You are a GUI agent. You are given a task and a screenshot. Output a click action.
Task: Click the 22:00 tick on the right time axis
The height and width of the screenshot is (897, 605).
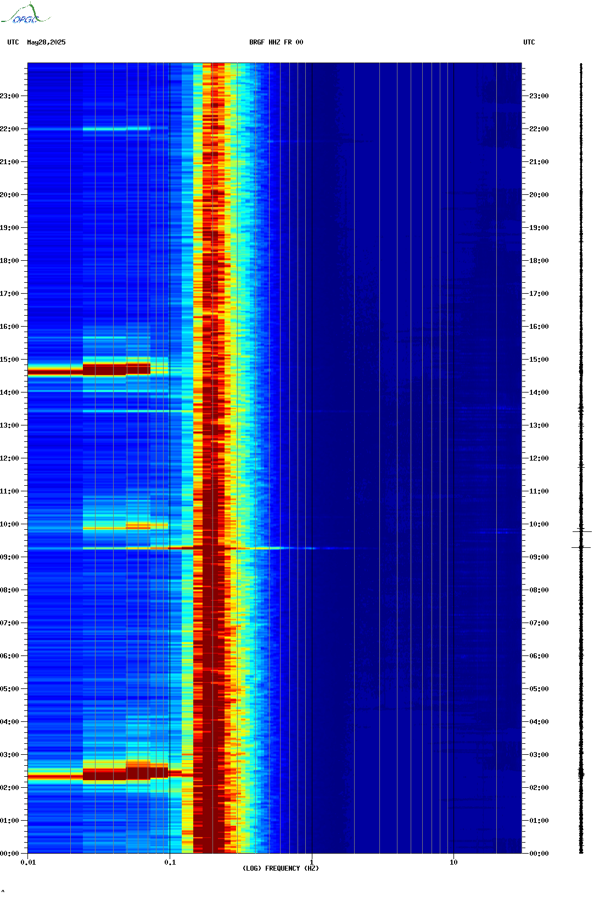(539, 129)
